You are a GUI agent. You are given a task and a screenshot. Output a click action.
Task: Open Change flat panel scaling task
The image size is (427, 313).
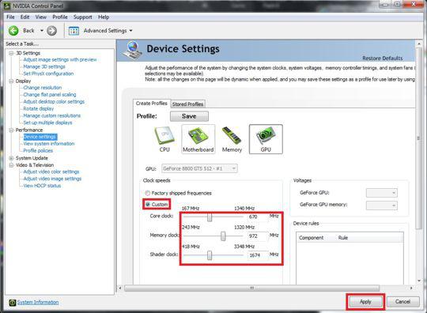tap(50, 95)
